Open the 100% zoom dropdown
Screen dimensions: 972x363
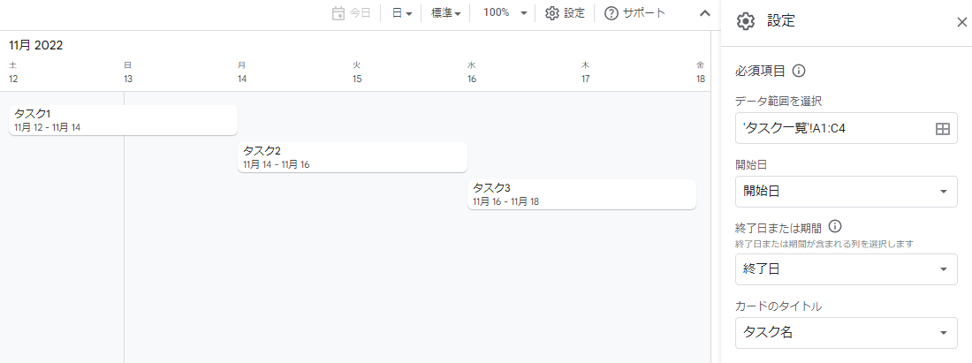(504, 13)
